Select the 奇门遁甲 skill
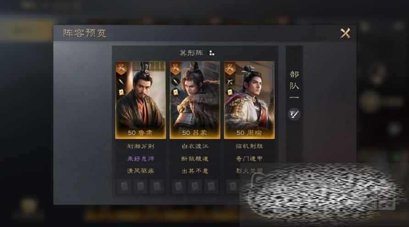 [x=249, y=158]
